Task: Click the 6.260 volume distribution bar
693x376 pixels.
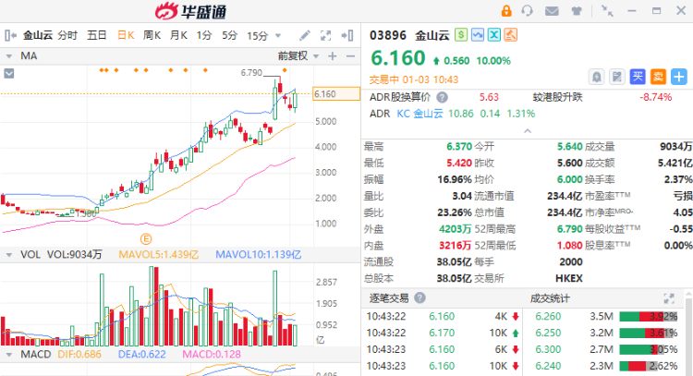Action: point(649,316)
